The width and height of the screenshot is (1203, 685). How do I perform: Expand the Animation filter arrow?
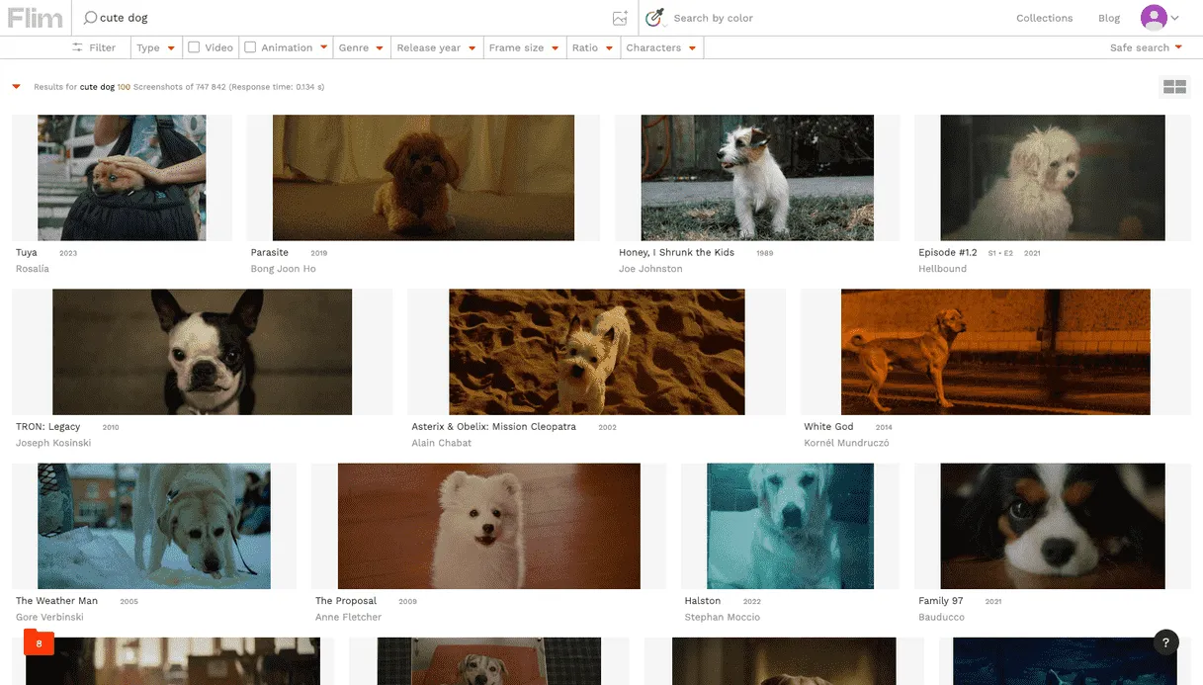(322, 47)
